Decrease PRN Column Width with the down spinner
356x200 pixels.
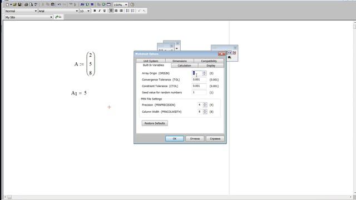(205, 113)
